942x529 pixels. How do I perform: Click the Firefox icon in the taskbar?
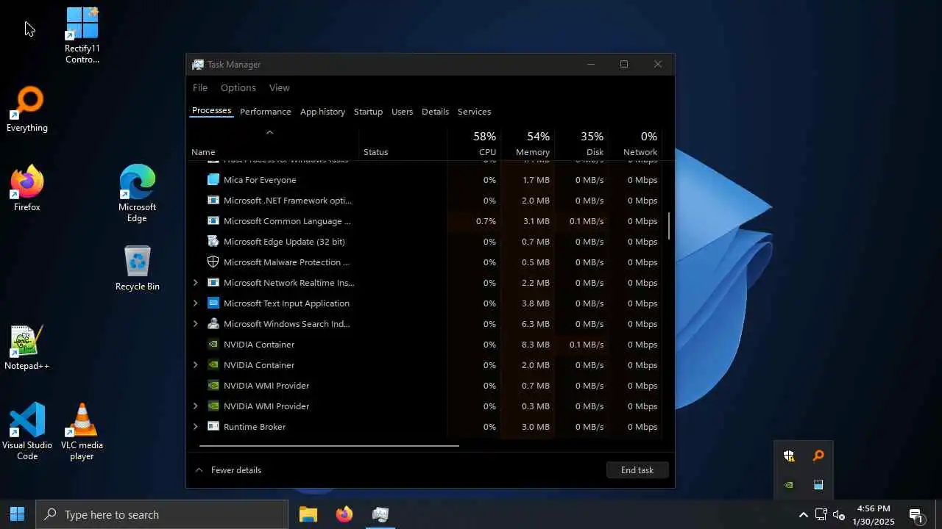(x=344, y=514)
